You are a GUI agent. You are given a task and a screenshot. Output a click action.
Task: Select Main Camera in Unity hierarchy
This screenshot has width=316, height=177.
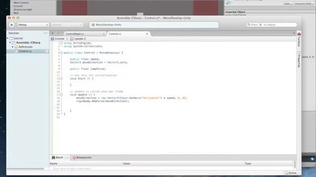pyautogui.click(x=21, y=2)
